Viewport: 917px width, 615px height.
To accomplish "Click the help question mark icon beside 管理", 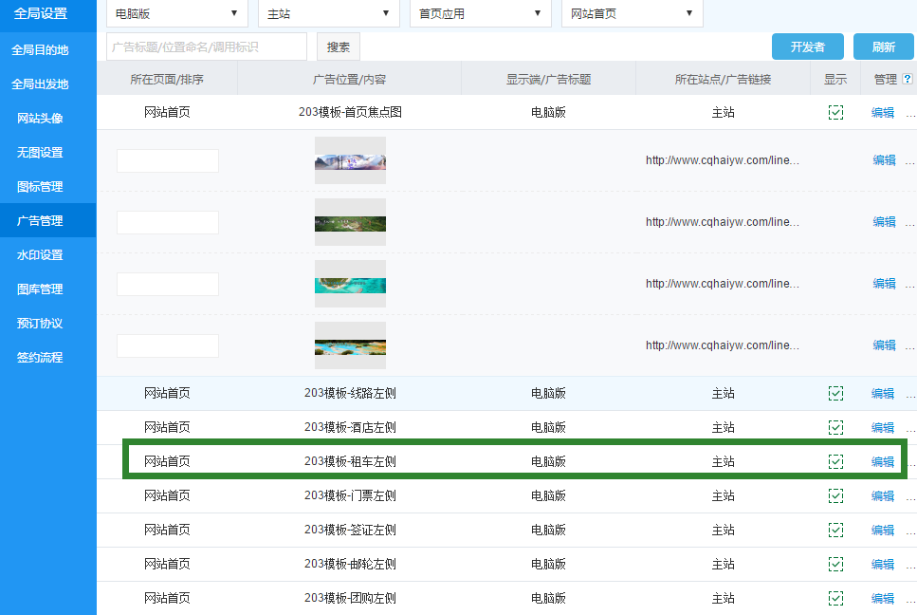I will click(x=908, y=80).
